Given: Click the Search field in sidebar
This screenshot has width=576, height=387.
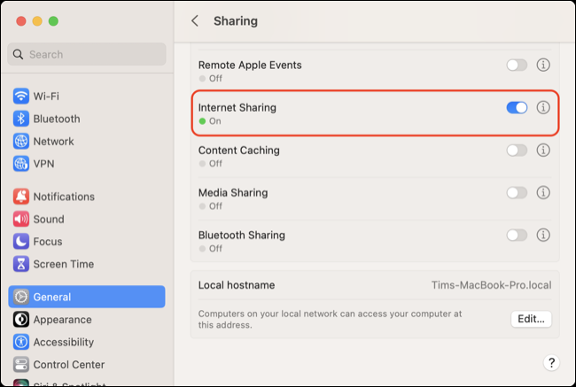Looking at the screenshot, I should (x=87, y=54).
